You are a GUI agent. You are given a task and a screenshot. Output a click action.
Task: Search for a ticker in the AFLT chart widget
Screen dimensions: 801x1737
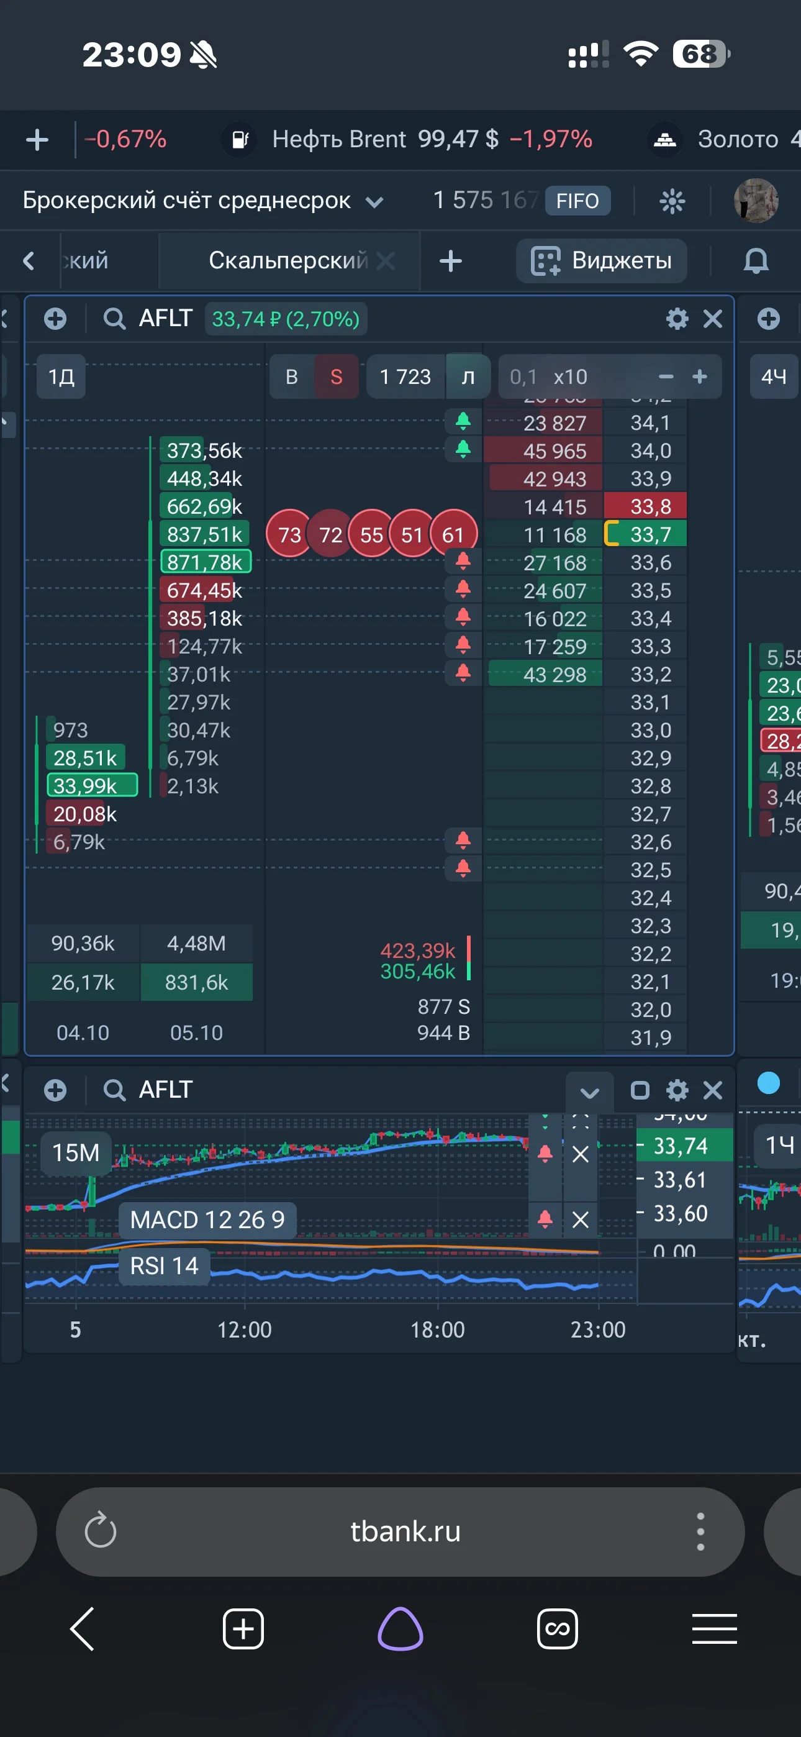[114, 1090]
